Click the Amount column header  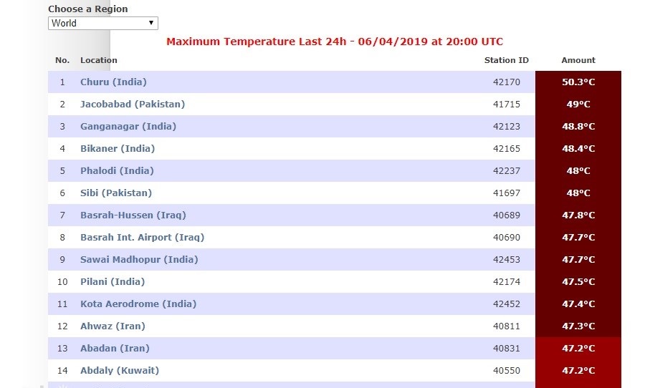[578, 60]
